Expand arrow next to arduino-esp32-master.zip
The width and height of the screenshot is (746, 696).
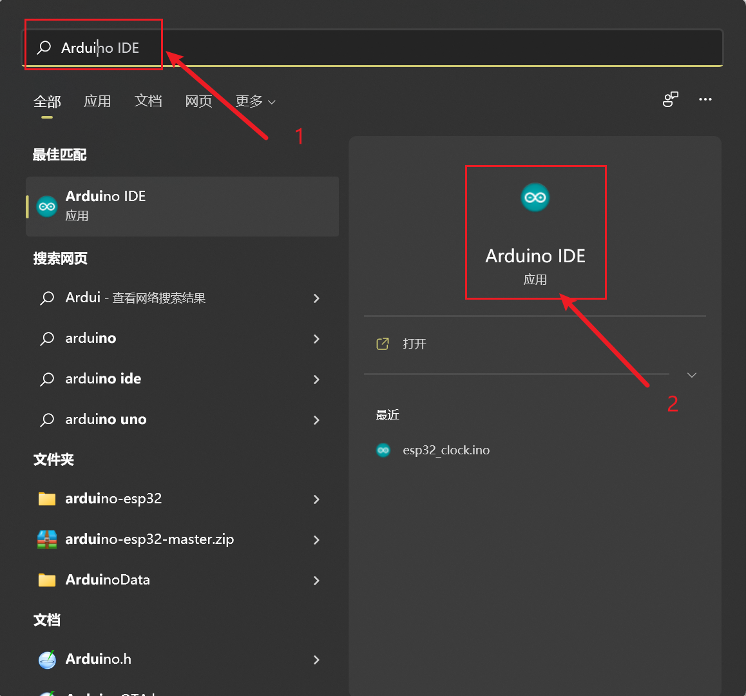(x=316, y=539)
